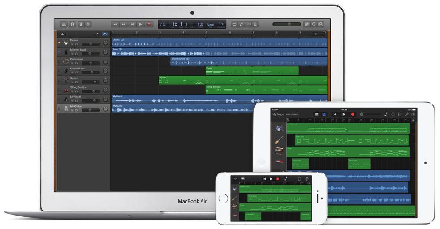This screenshot has width=440, height=229.
Task: Click the Quick Help question mark button
Action: click(73, 24)
